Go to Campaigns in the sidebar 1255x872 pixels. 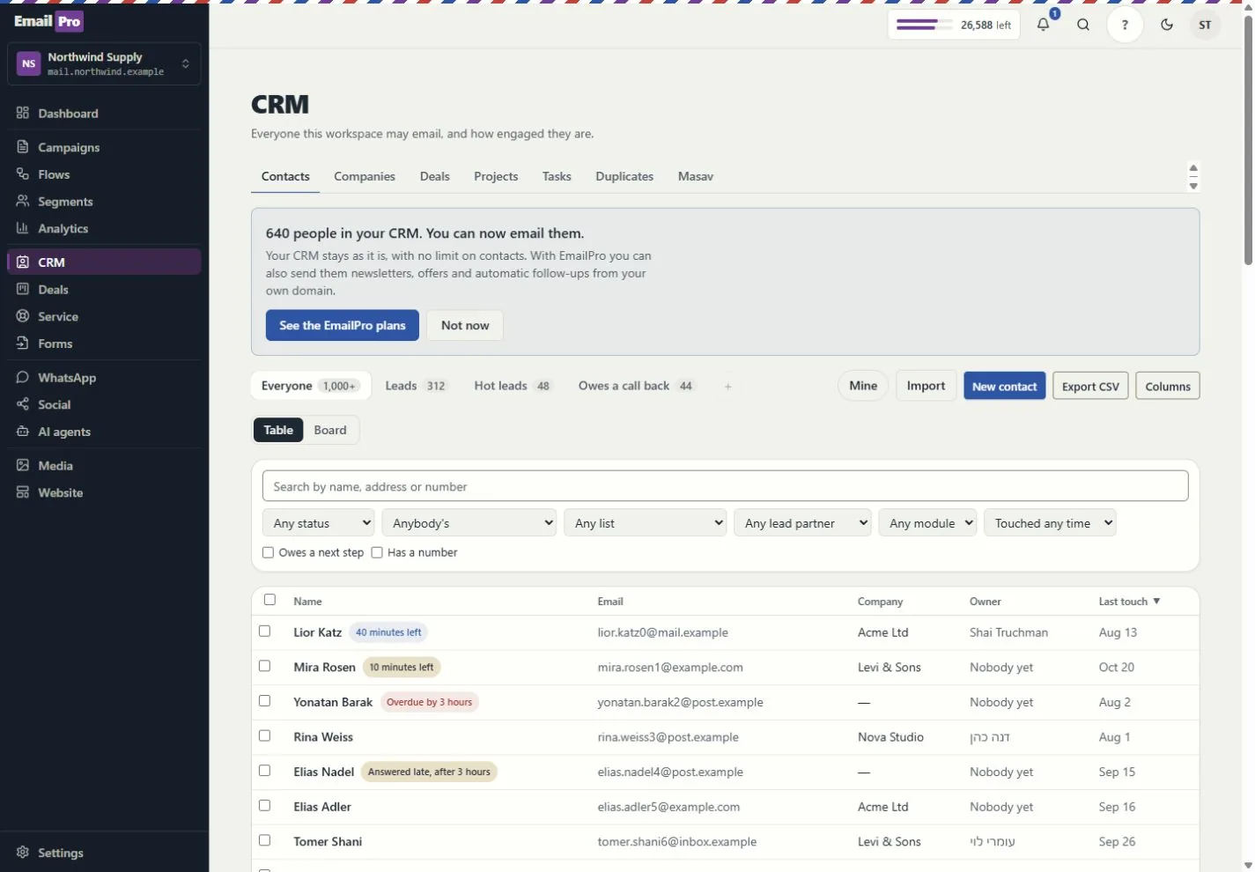tap(104, 147)
